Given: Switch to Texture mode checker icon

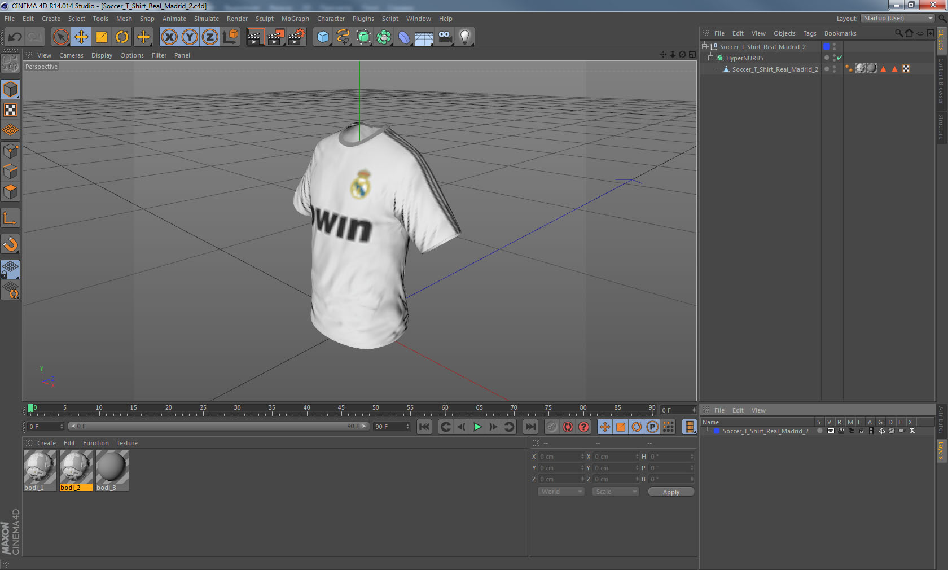Looking at the screenshot, I should click(11, 110).
